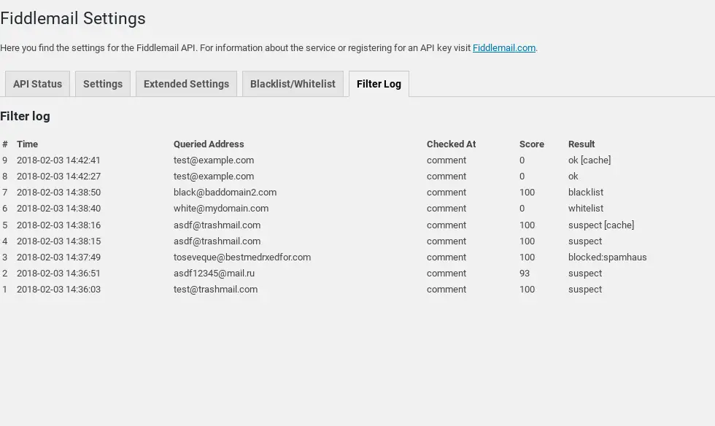Select timestamp 2018-02-03 14:38:15
The image size is (715, 426).
58,241
